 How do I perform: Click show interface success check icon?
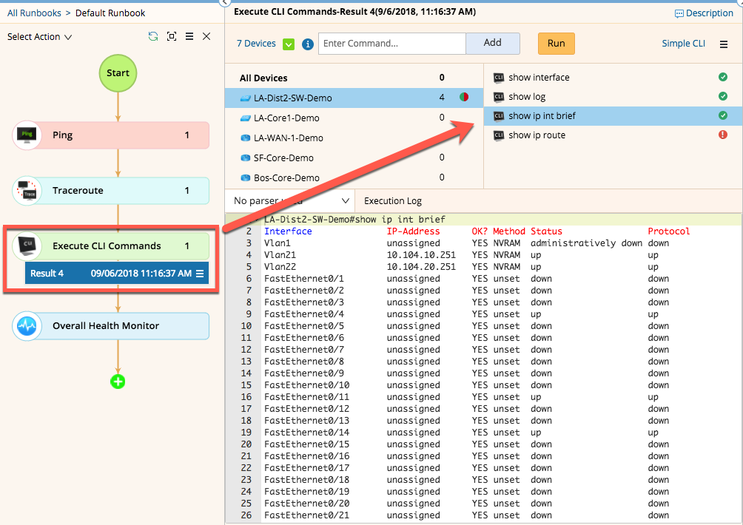(x=722, y=77)
